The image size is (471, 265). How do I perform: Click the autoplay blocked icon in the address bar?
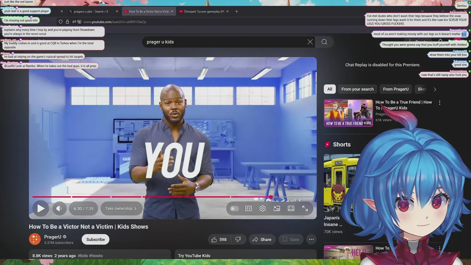(79, 22)
